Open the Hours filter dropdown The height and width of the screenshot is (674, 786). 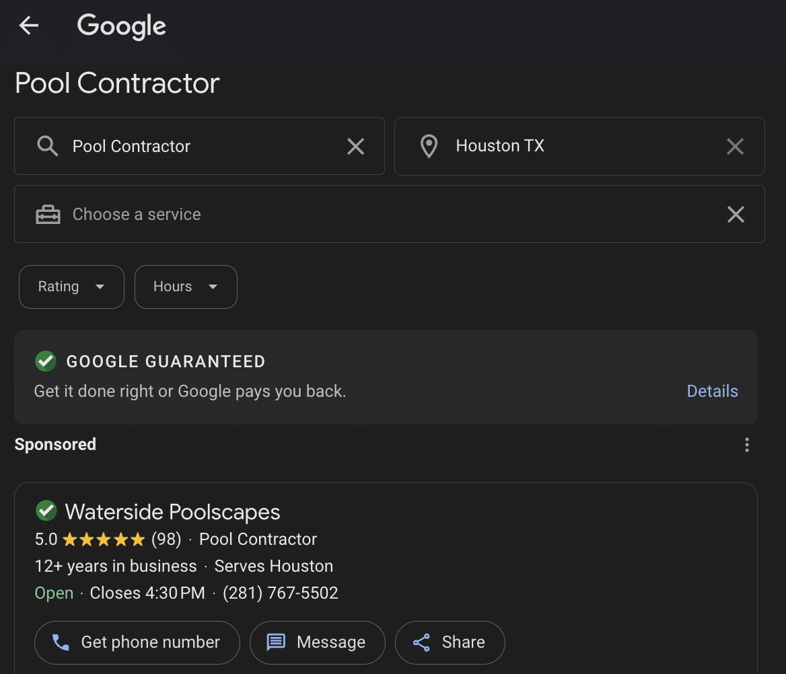pyautogui.click(x=186, y=287)
